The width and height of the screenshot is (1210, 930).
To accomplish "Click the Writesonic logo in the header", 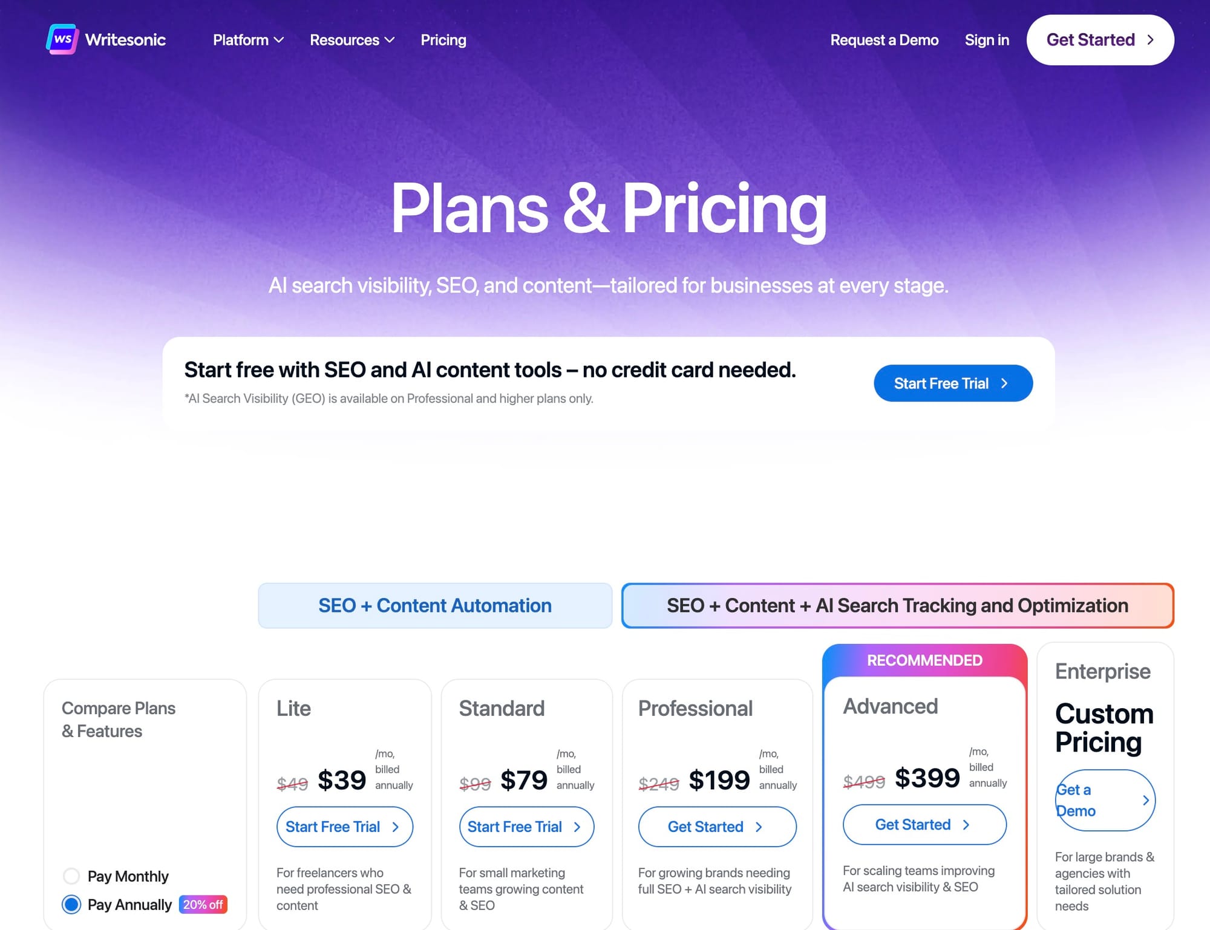I will pyautogui.click(x=106, y=39).
